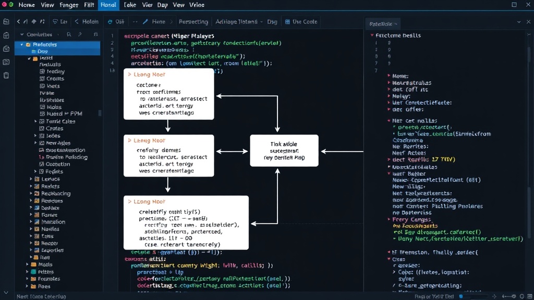Viewport: 534px width, 300px height.
Task: Click the last icon in the Cantatiss header row
Action: [x=96, y=34]
